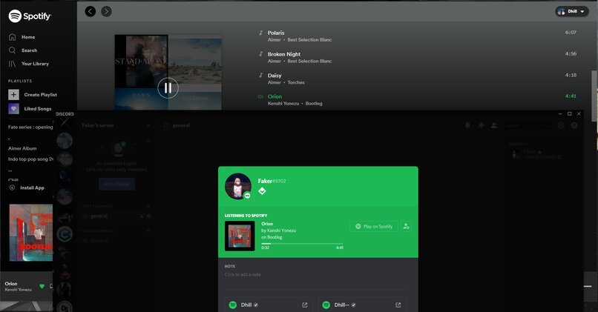Click the Spotify logo

tap(30, 16)
